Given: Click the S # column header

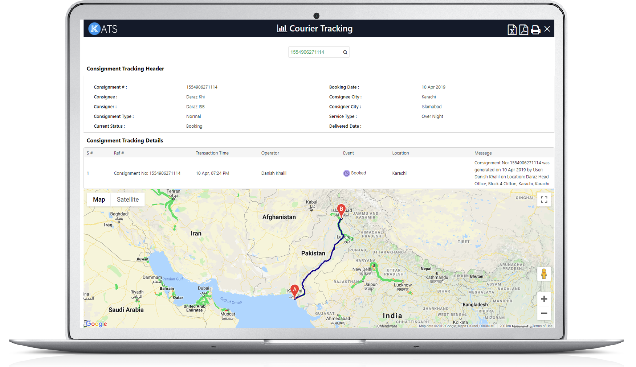Looking at the screenshot, I should [x=90, y=153].
